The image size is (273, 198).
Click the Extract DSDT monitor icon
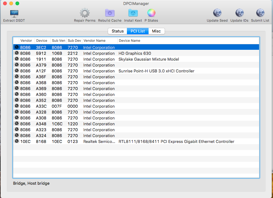[14, 14]
